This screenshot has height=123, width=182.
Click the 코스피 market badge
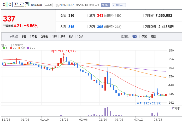[x=48, y=5]
